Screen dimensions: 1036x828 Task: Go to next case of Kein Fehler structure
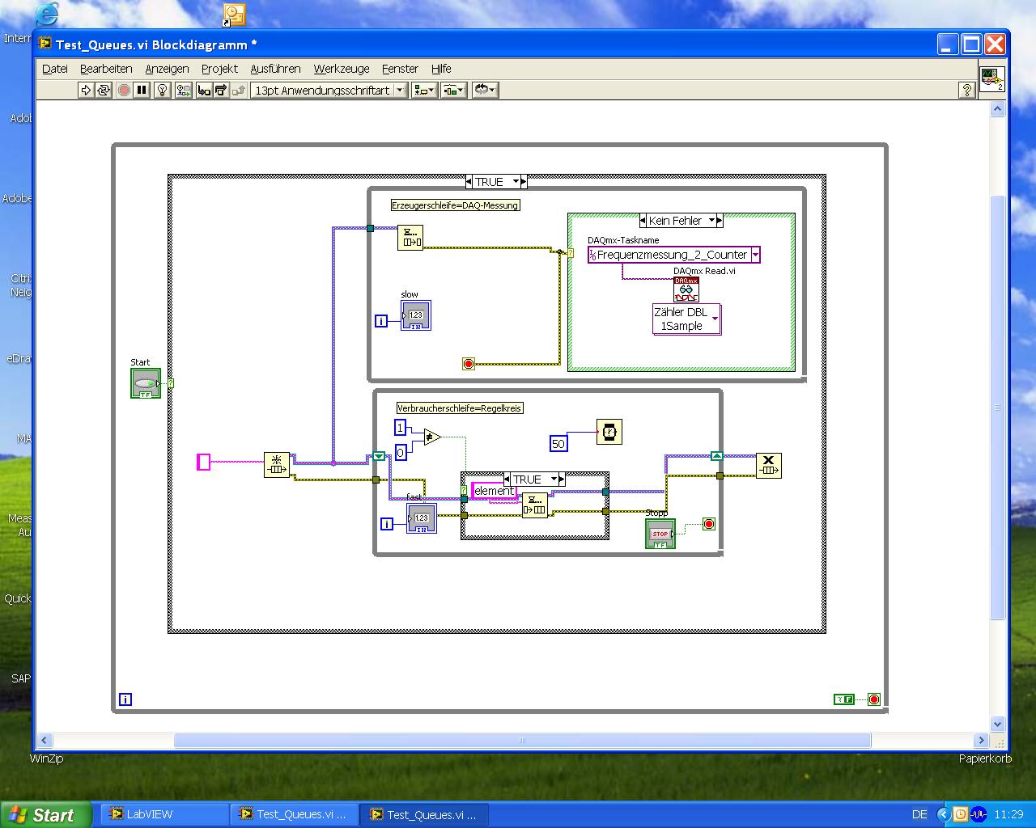(x=720, y=220)
